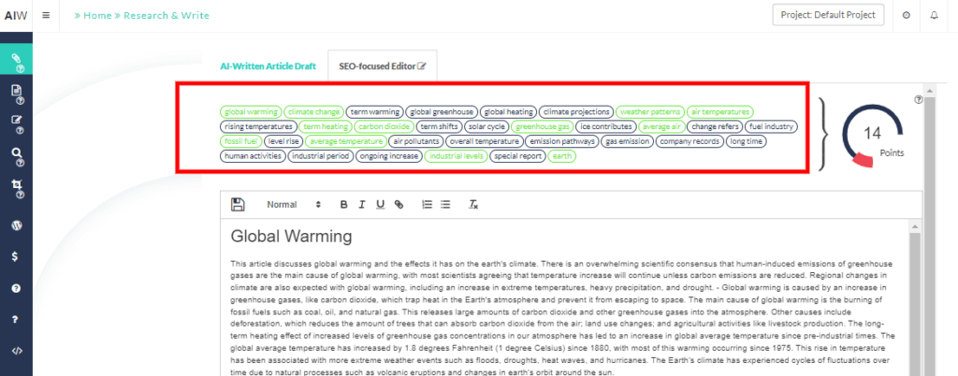Toggle bold formatting
958x376 pixels.
coord(344,205)
